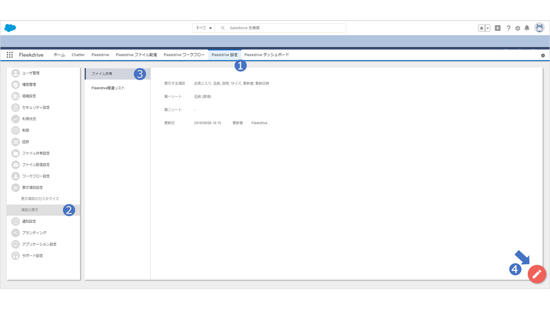This screenshot has height=309, width=550.
Task: Open the favorites star icon
Action: 482,28
